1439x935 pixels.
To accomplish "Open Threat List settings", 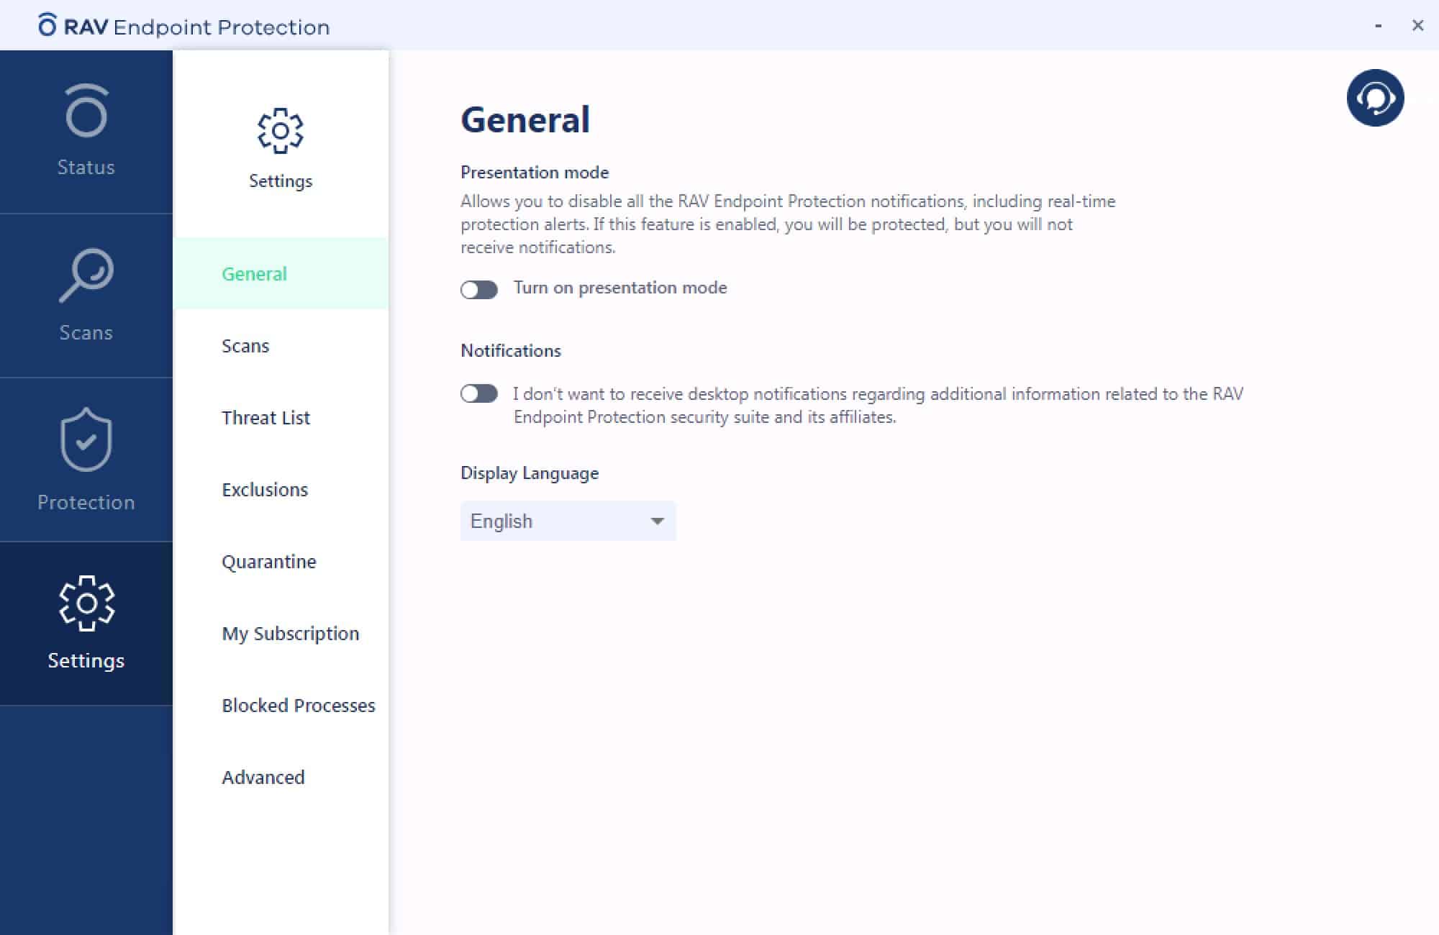I will pos(281,417).
